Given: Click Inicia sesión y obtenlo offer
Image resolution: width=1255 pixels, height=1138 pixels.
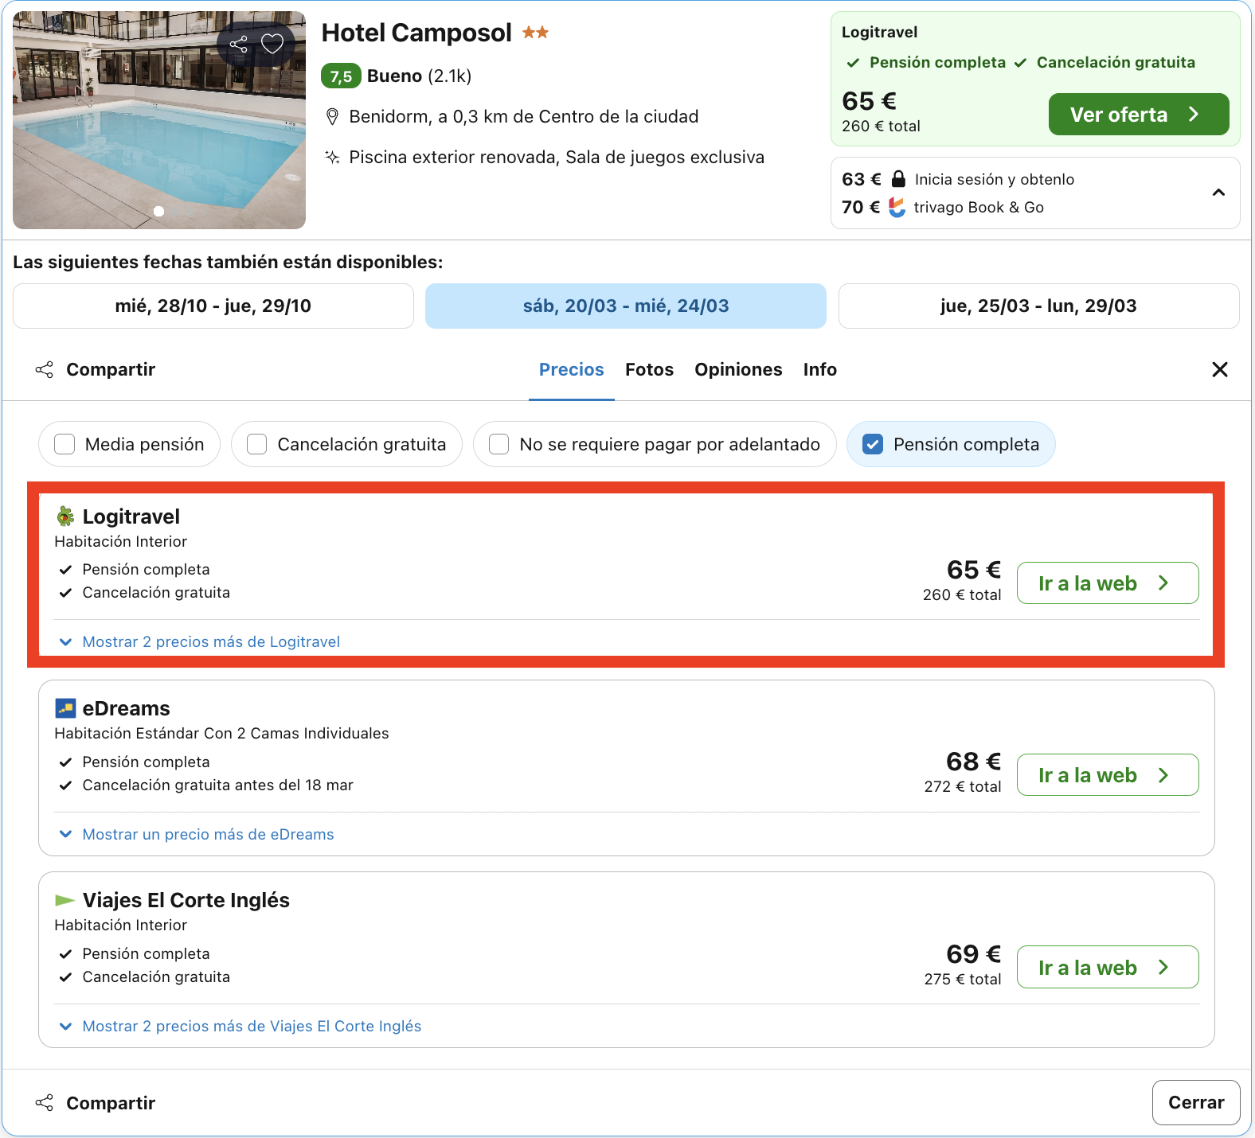Looking at the screenshot, I should [x=995, y=179].
